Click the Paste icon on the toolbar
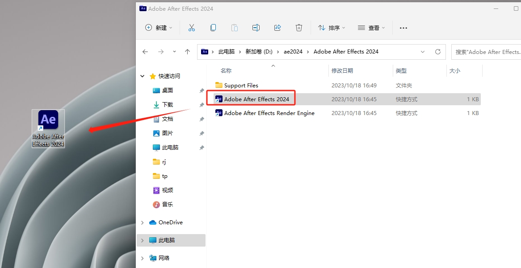Screen dimensions: 521x268 (235, 28)
